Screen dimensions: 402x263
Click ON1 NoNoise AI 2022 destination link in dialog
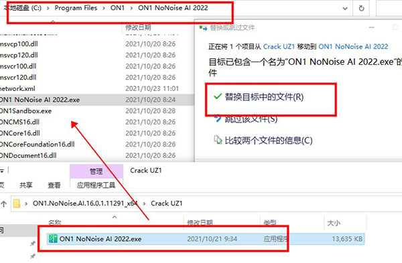click(x=353, y=47)
